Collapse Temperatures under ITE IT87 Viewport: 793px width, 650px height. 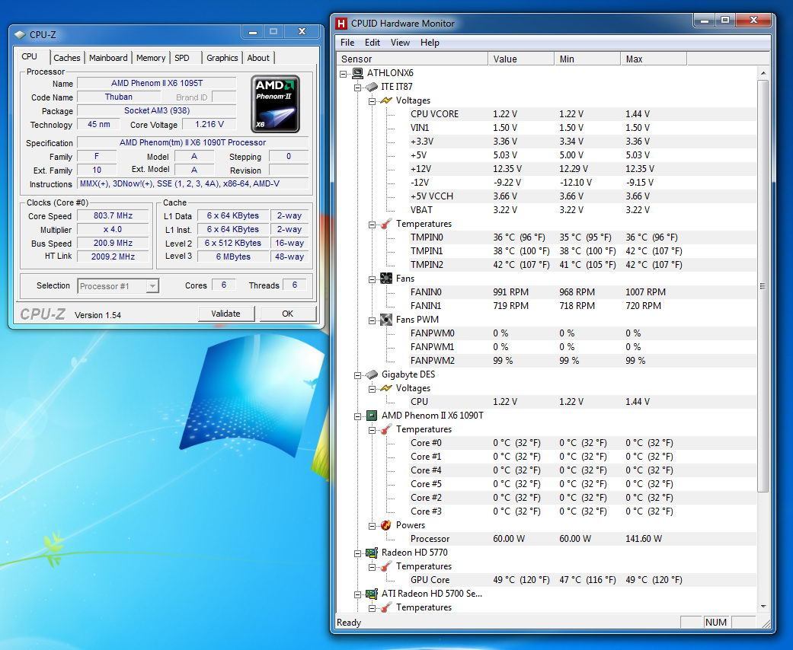tap(373, 225)
